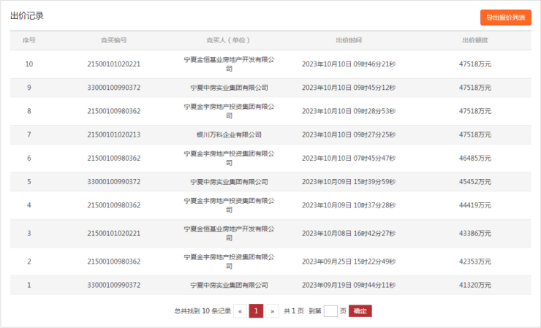The width and height of the screenshot is (541, 328).
Task: Select 宁夏金宇房地产投资集团有限公司 in row 6
Action: click(x=229, y=159)
